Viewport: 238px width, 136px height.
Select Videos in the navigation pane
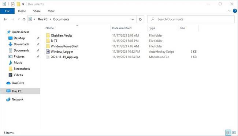(x=18, y=75)
